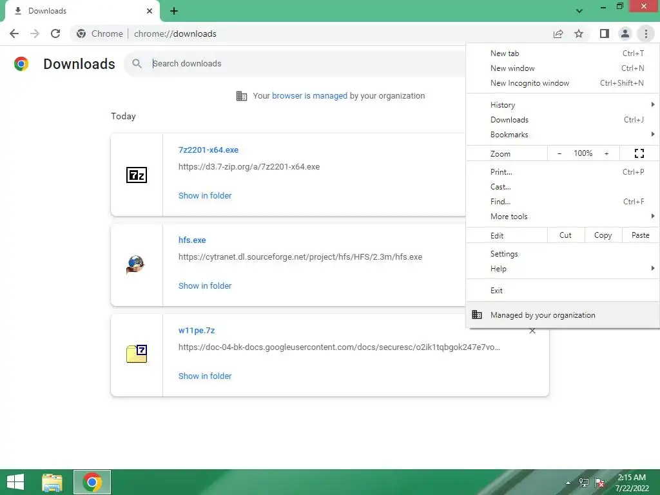This screenshot has height=495, width=660.
Task: Remove w11pe.7z from list with X
Action: 532,331
